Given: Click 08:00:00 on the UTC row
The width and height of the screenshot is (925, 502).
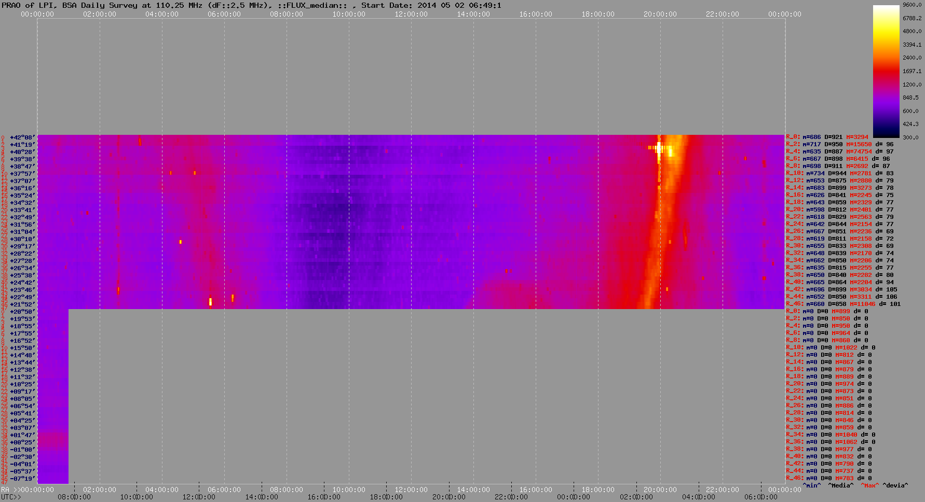Looking at the screenshot, I should (74, 497).
